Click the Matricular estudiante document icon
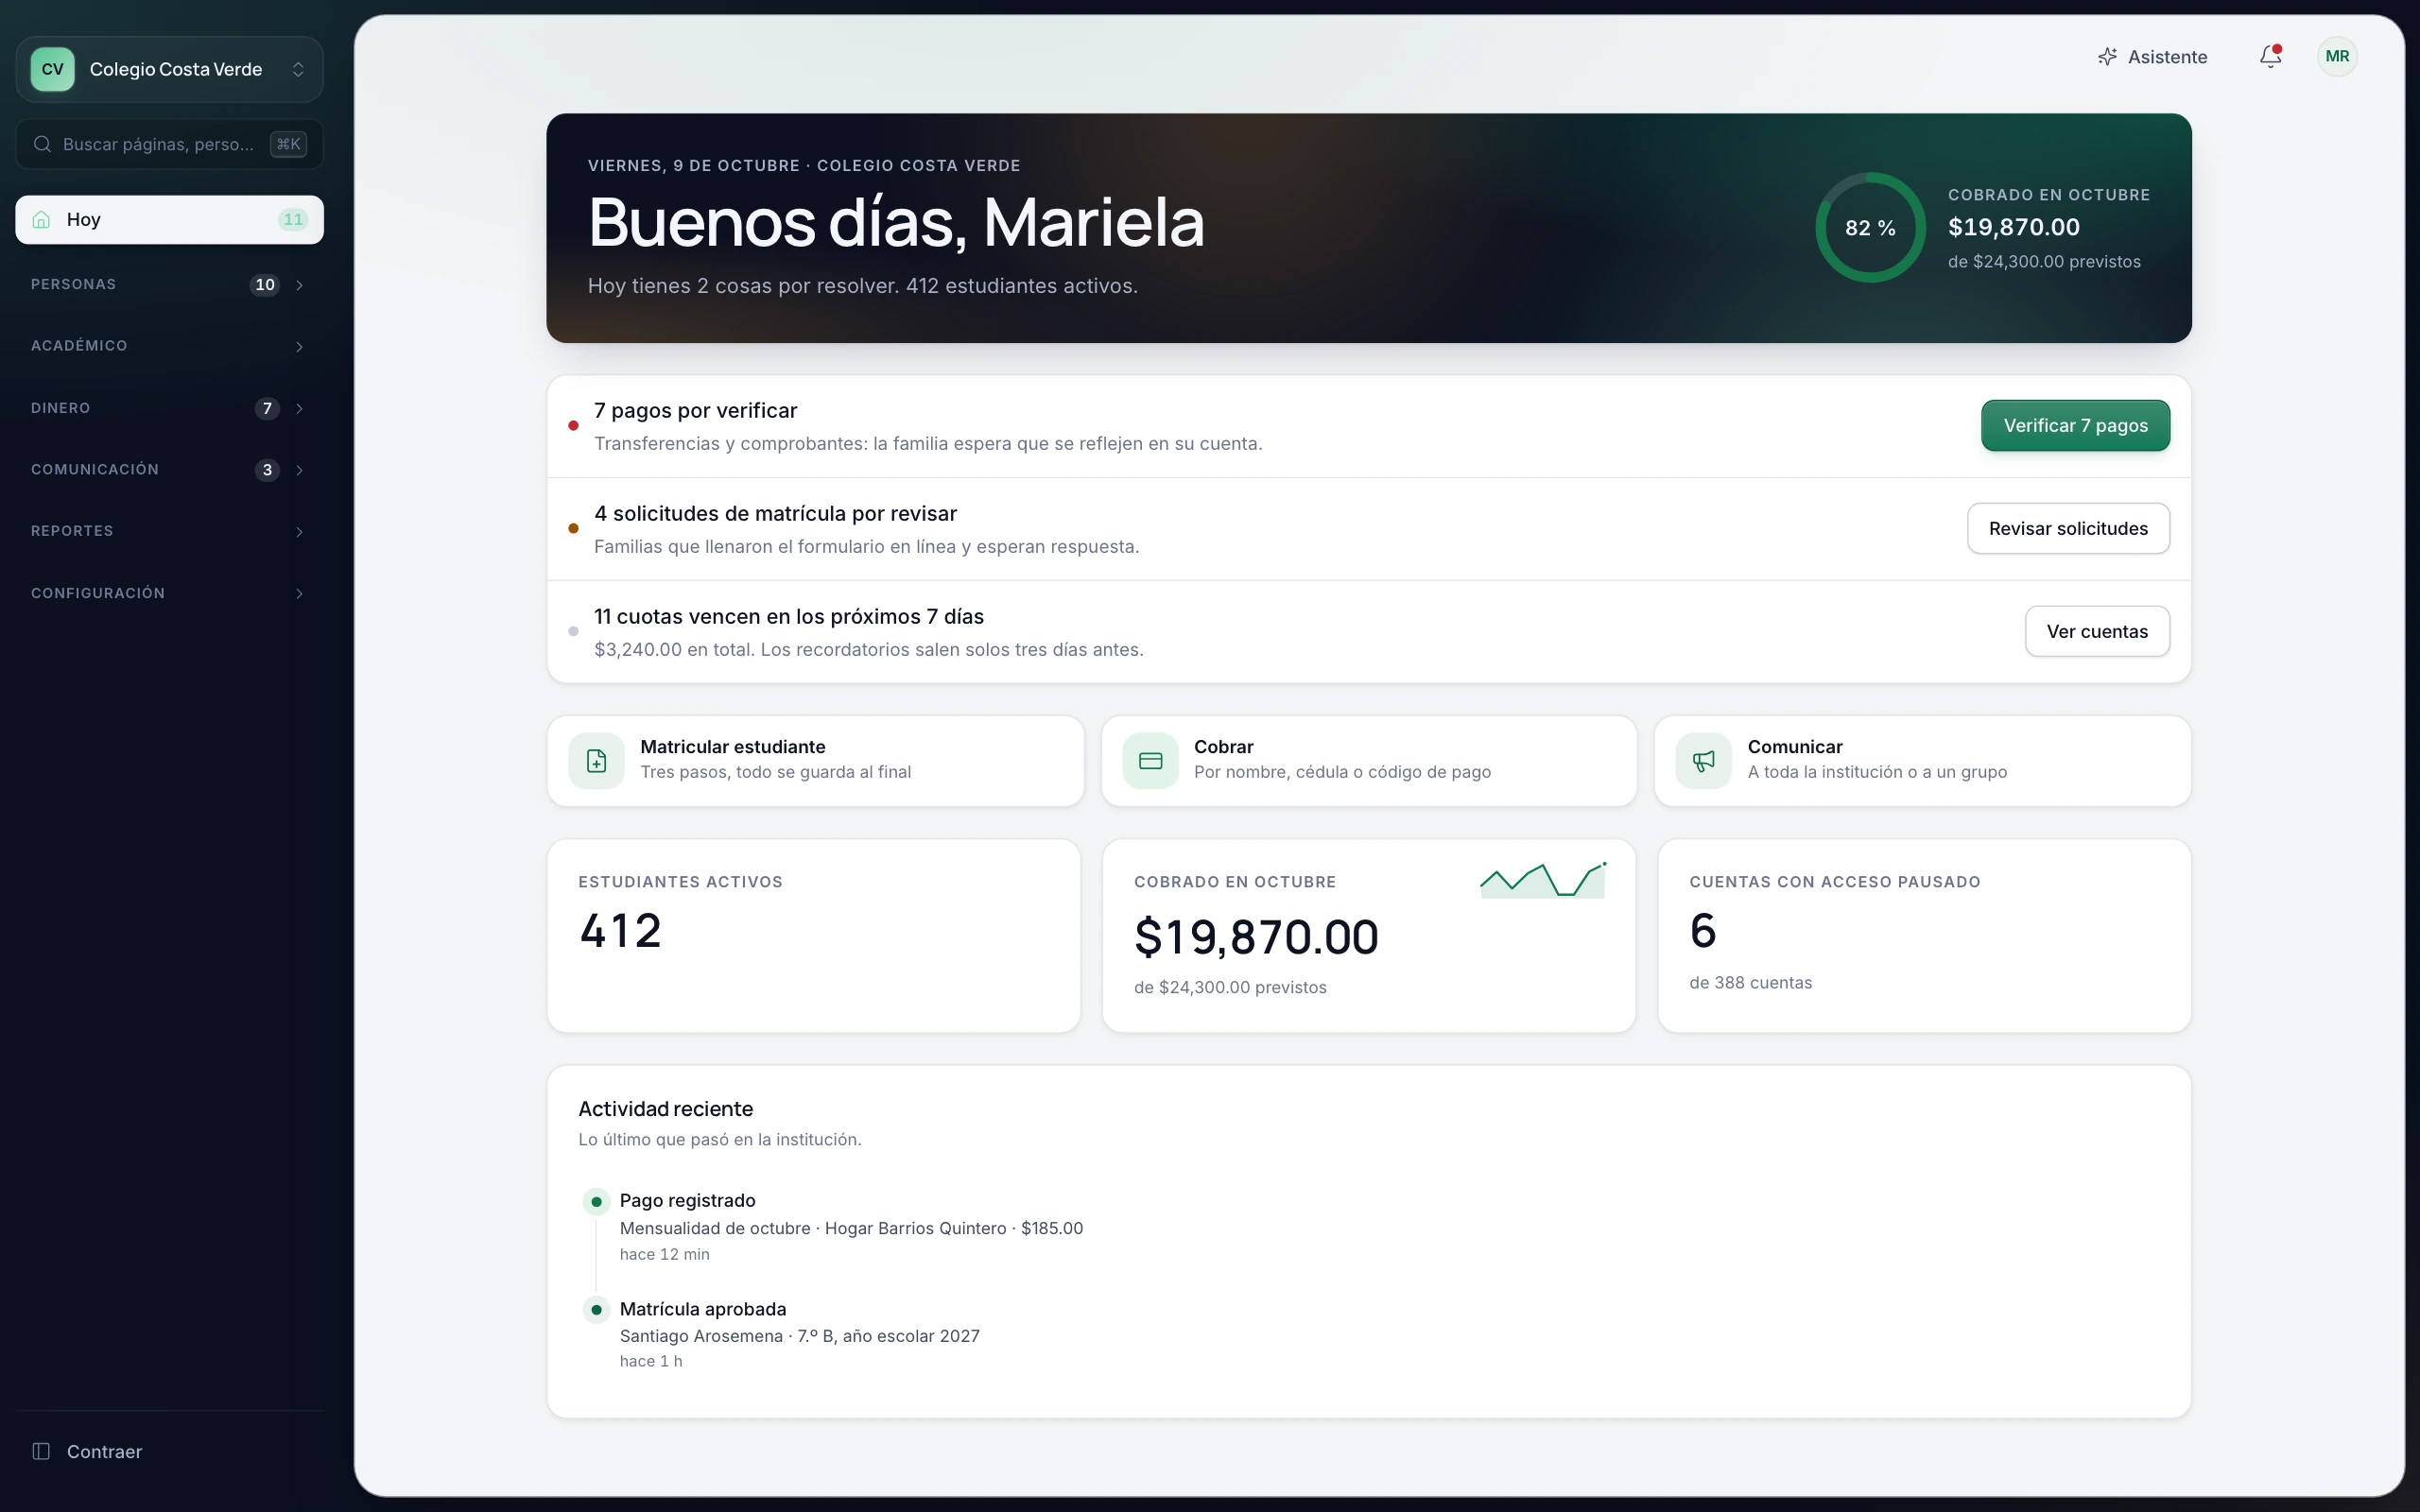This screenshot has width=2420, height=1512. pyautogui.click(x=596, y=761)
